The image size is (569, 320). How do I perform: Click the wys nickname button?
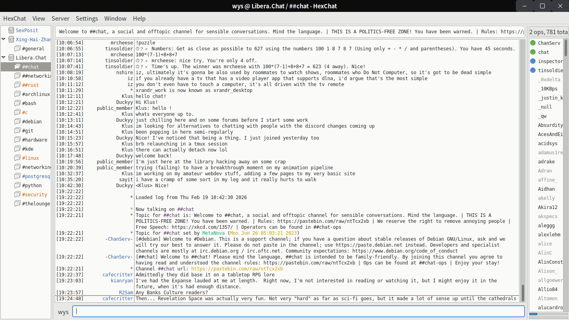(63, 312)
